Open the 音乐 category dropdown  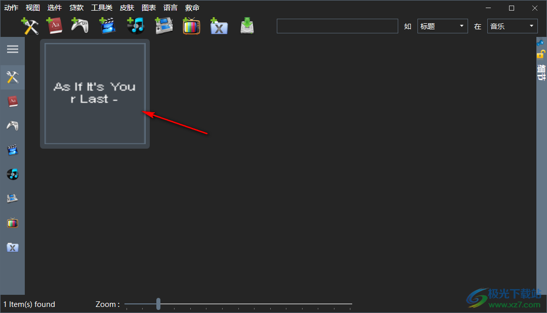tap(512, 26)
